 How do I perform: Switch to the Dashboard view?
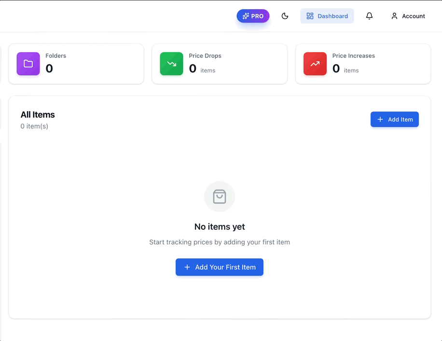327,15
